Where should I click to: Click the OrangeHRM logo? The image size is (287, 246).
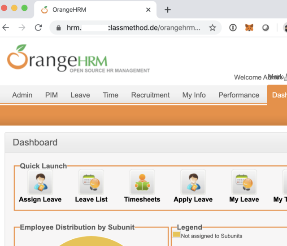click(x=78, y=59)
